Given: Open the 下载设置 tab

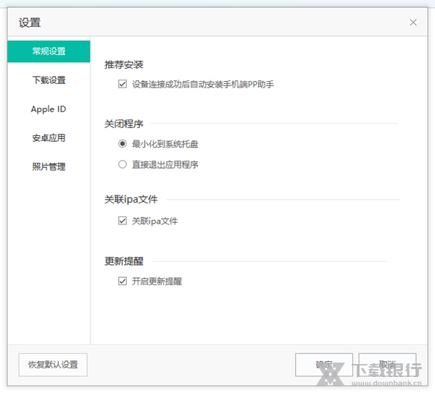Looking at the screenshot, I should point(49,80).
